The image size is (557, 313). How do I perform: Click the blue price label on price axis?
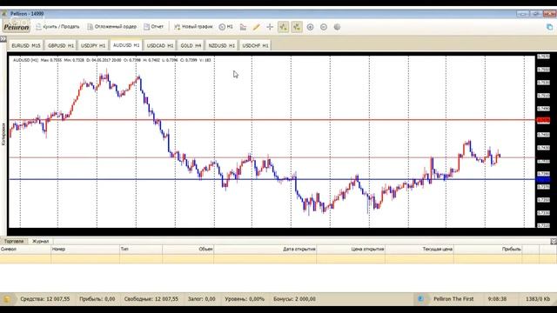point(543,180)
